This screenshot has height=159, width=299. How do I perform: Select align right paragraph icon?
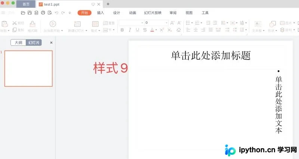click(203, 30)
